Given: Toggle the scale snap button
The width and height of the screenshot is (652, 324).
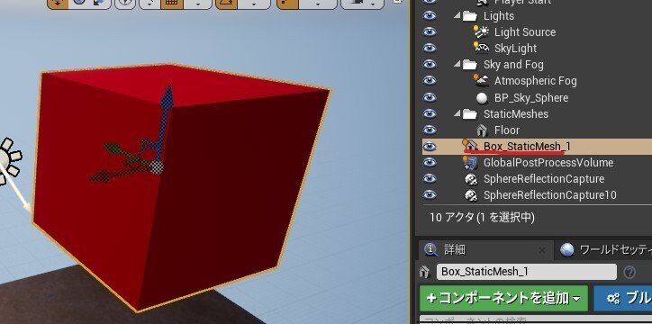Looking at the screenshot, I should (288, 4).
